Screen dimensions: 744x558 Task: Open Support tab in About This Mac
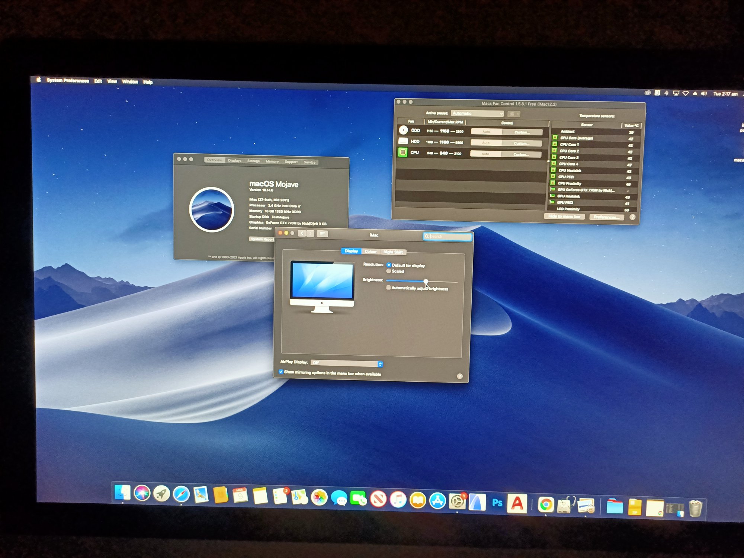click(x=291, y=162)
